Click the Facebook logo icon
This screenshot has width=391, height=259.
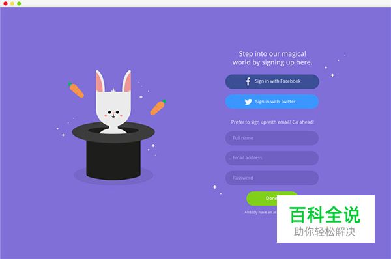pyautogui.click(x=248, y=81)
